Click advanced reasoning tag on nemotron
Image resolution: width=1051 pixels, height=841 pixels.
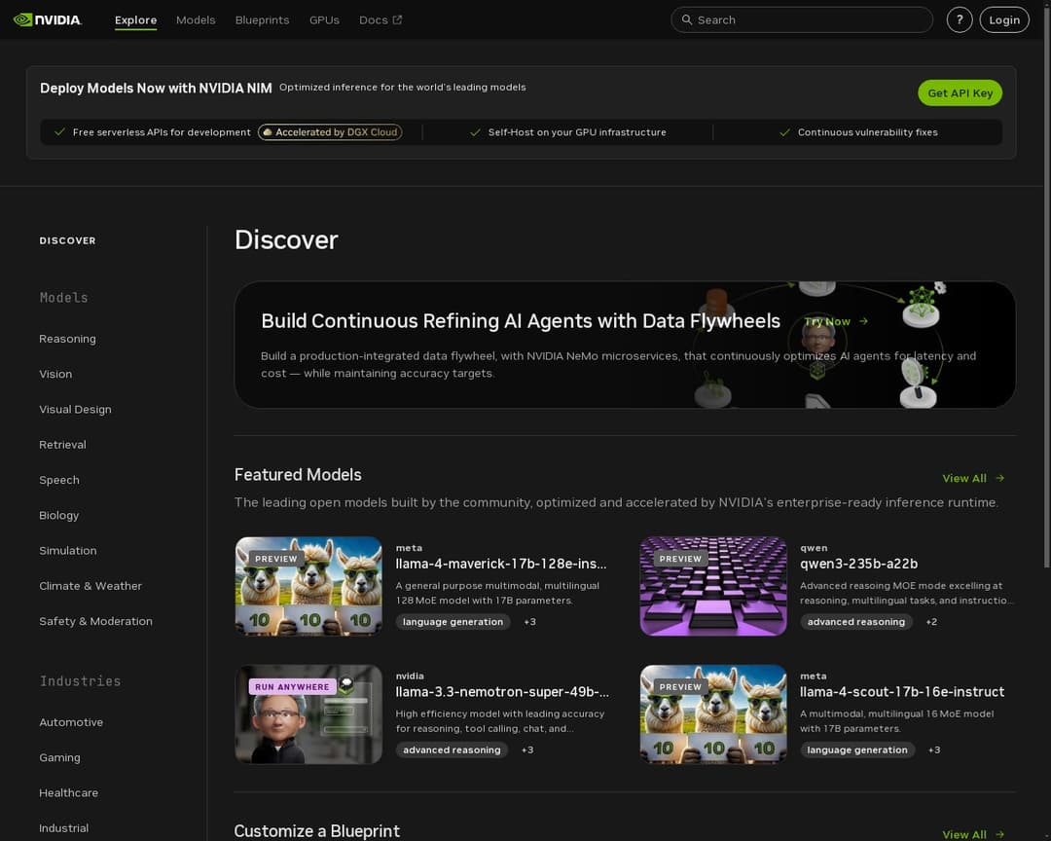coord(452,750)
